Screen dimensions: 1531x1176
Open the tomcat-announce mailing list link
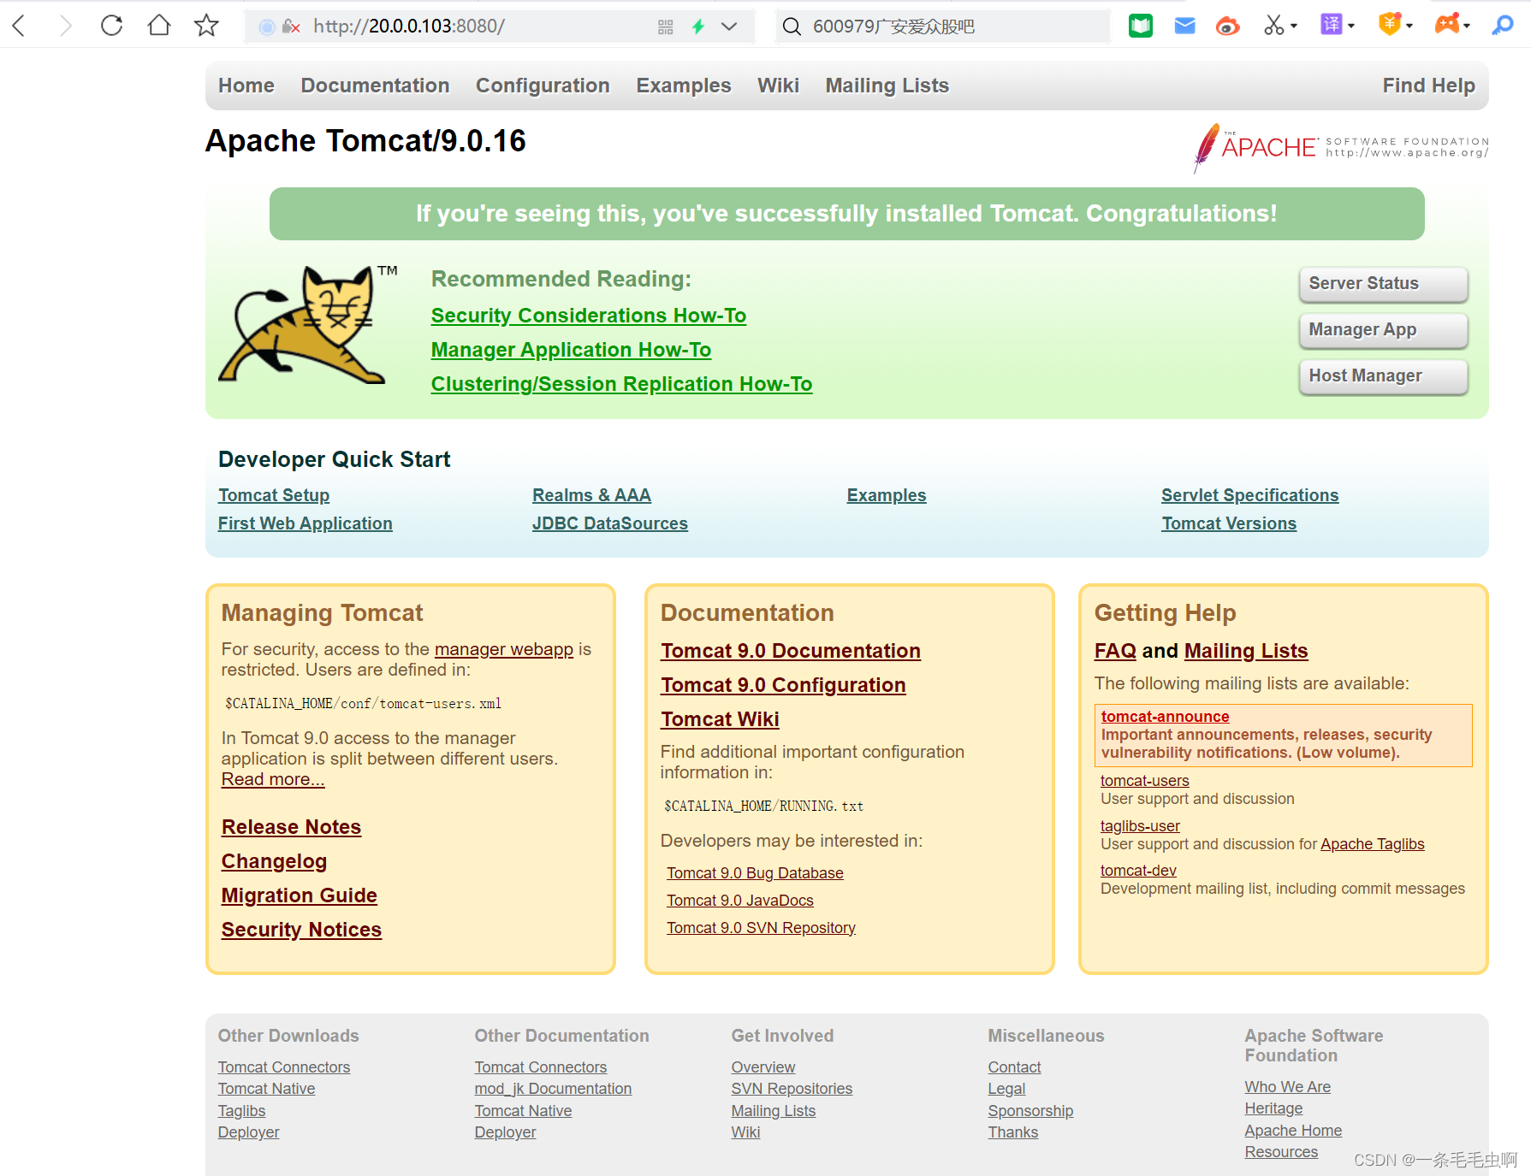pyautogui.click(x=1165, y=717)
